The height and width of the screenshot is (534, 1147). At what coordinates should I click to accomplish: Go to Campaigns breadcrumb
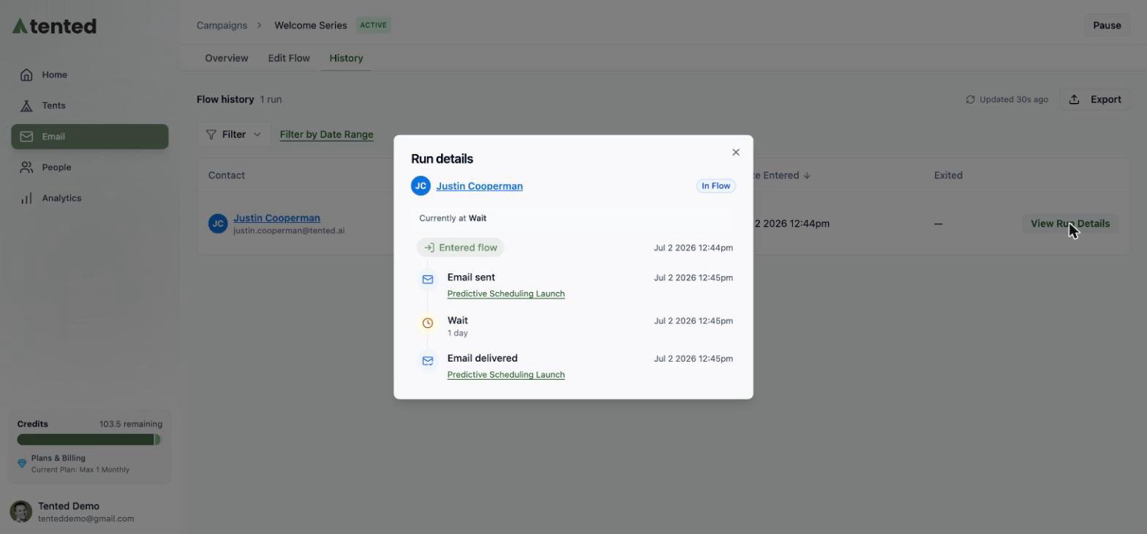coord(222,25)
